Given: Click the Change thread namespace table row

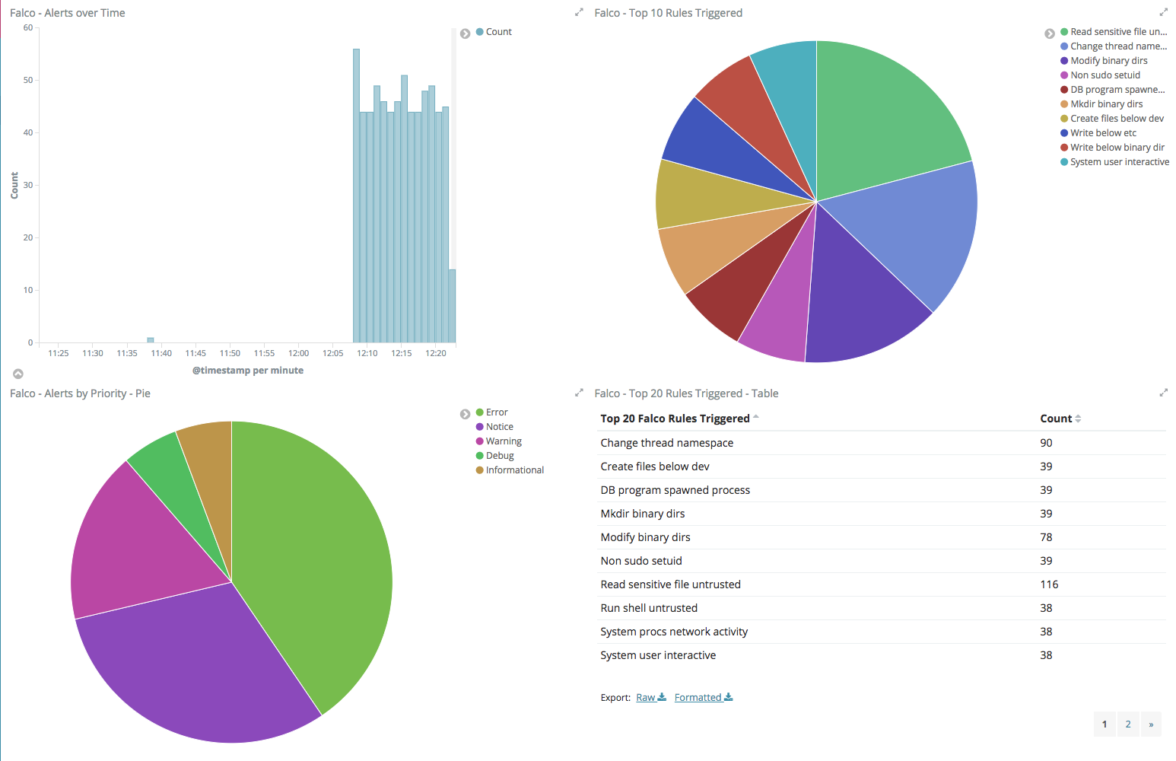Looking at the screenshot, I should point(882,443).
